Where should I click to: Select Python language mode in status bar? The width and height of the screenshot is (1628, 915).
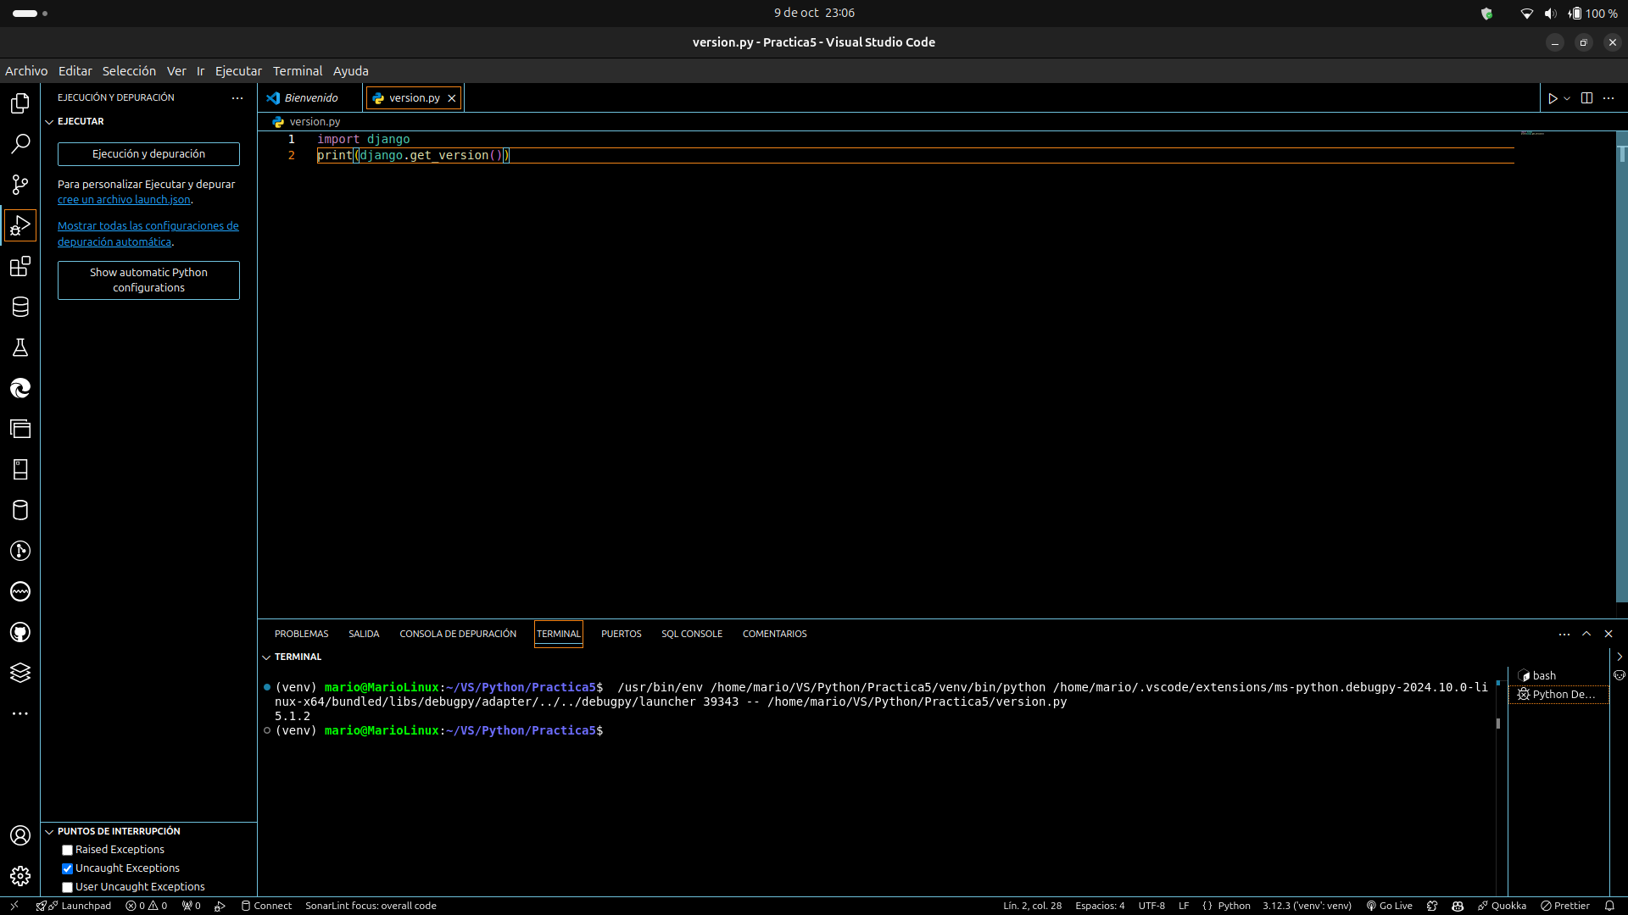pos(1234,906)
